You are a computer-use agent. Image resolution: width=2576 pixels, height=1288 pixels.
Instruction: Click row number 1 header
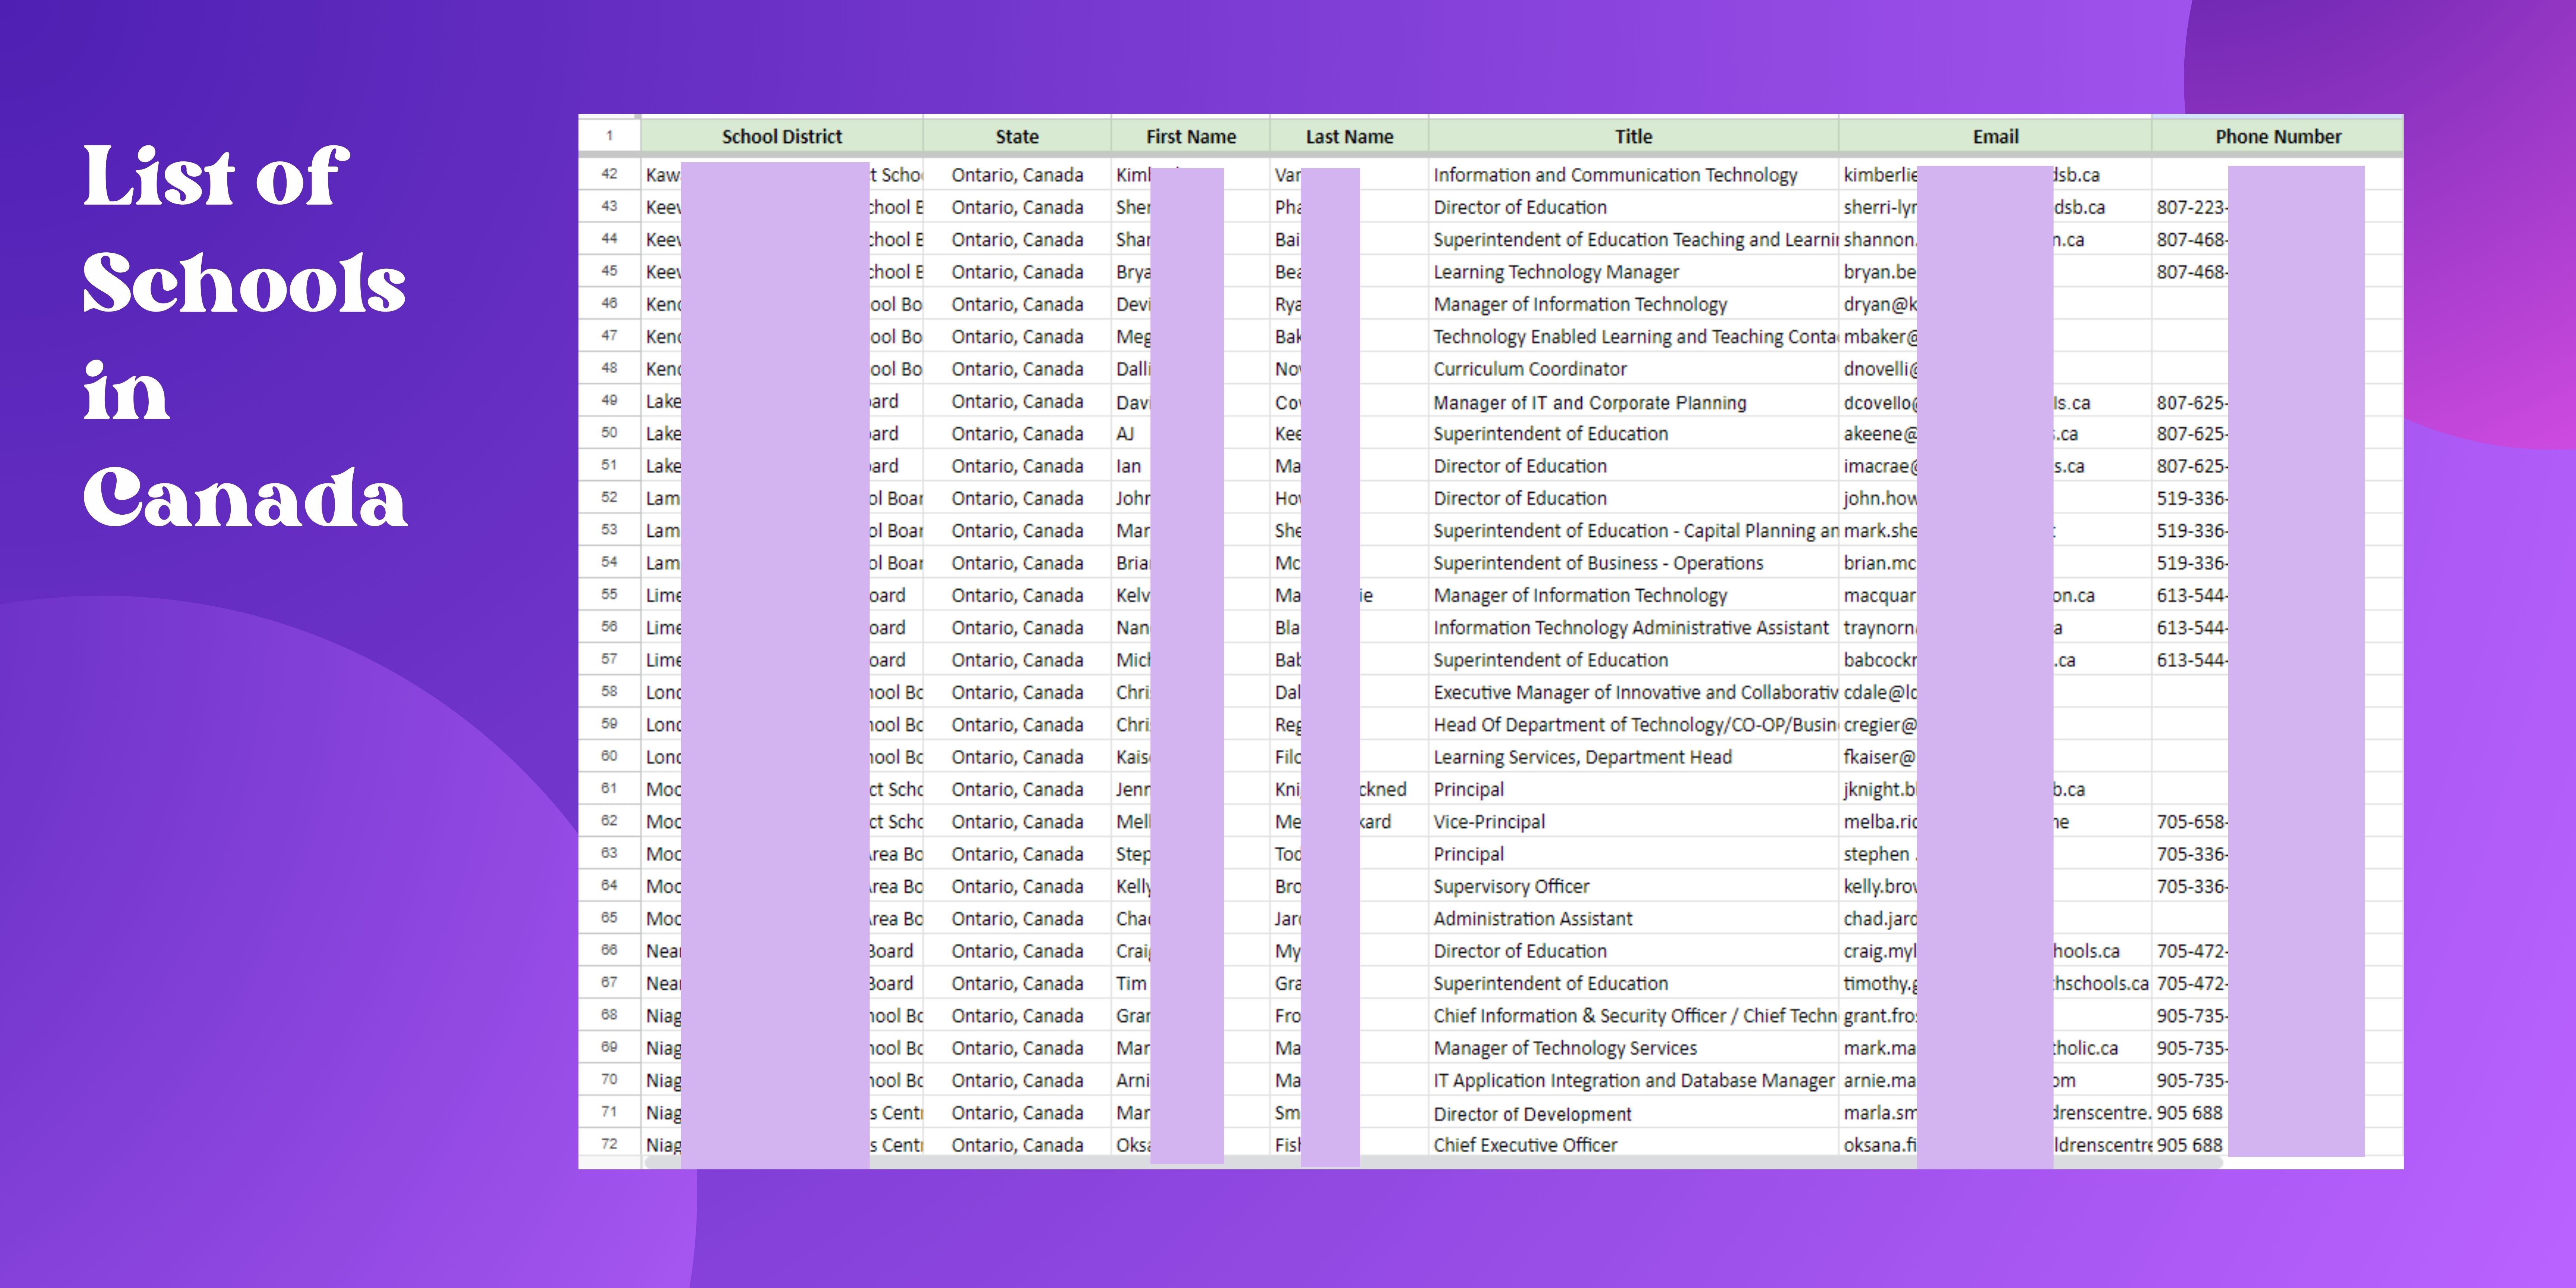coord(609,136)
